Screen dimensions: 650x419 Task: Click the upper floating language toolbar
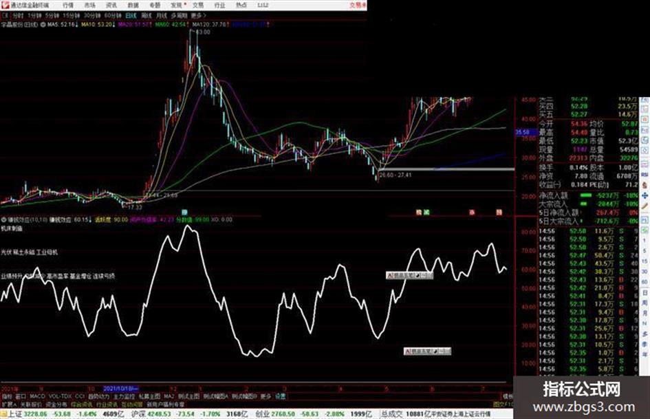(409, 275)
